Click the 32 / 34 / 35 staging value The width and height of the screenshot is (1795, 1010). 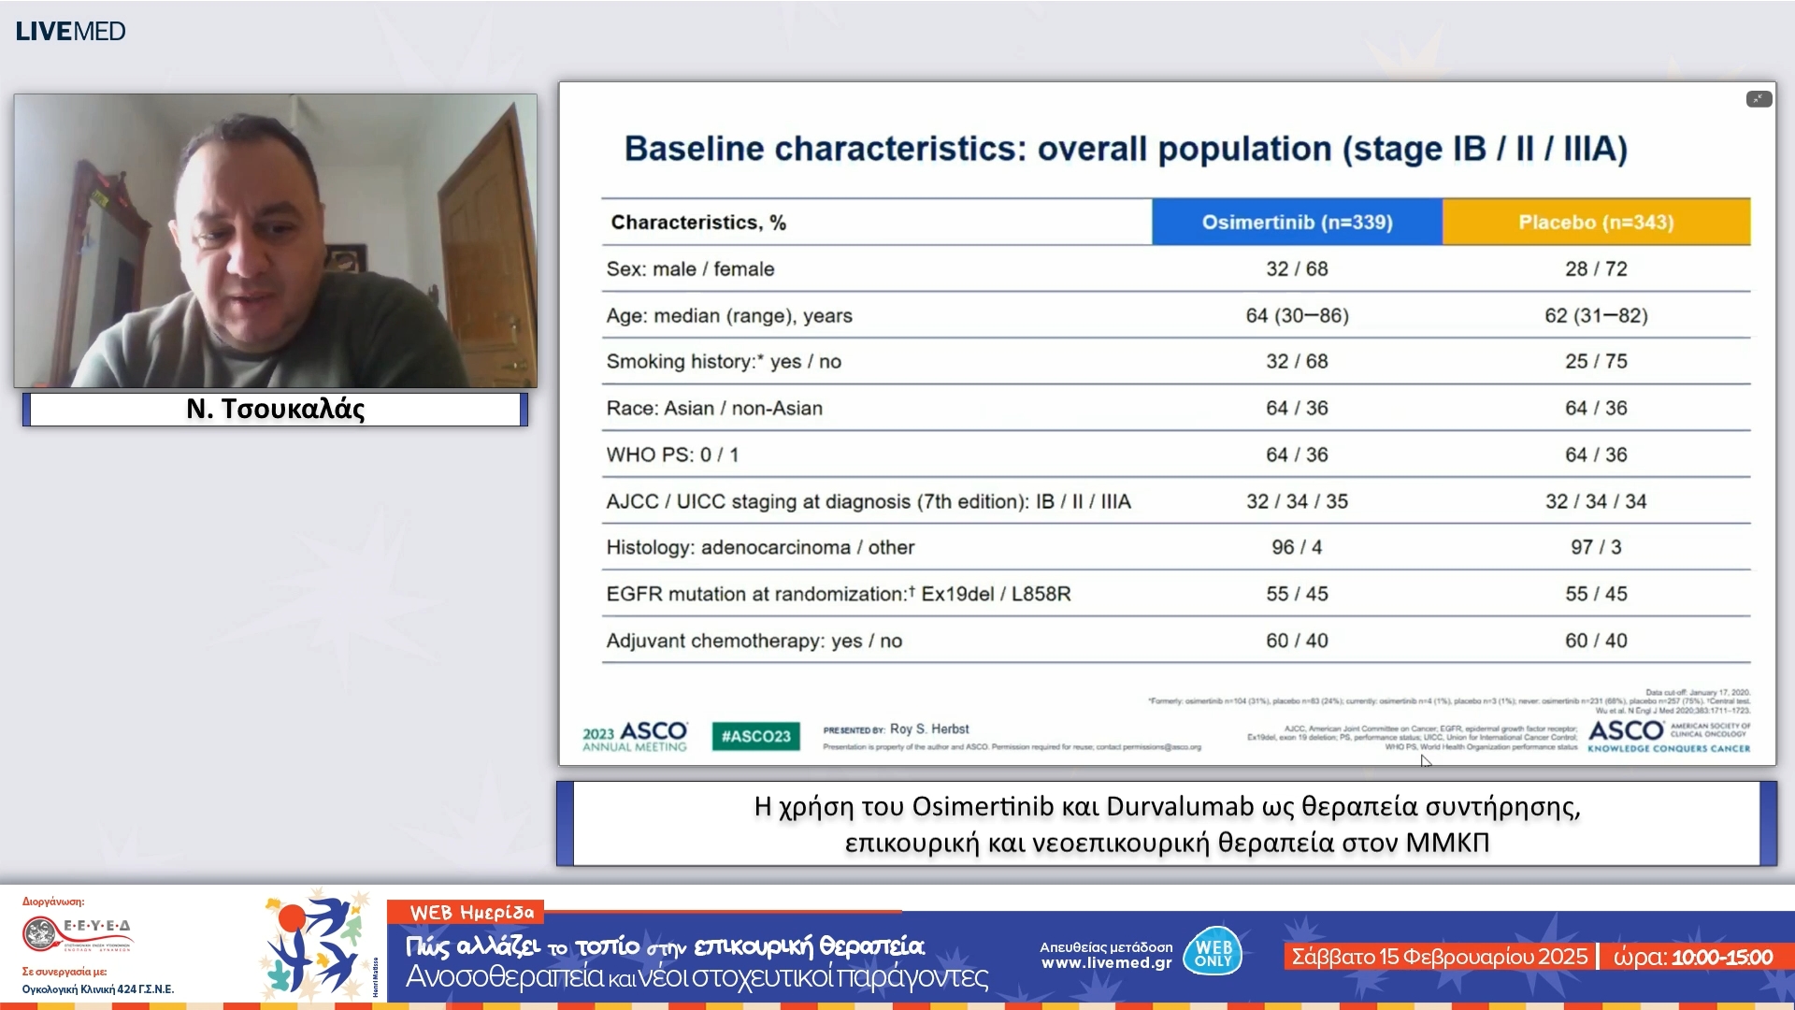[1297, 502]
